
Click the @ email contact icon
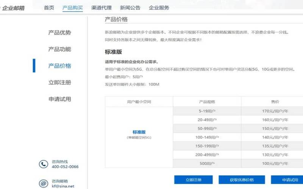coord(44,183)
